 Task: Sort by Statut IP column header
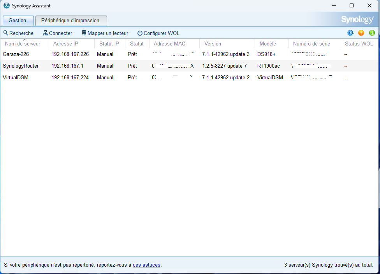[x=110, y=44]
